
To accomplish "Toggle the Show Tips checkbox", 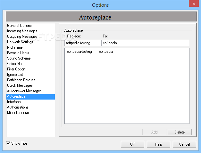I will click(8, 143).
